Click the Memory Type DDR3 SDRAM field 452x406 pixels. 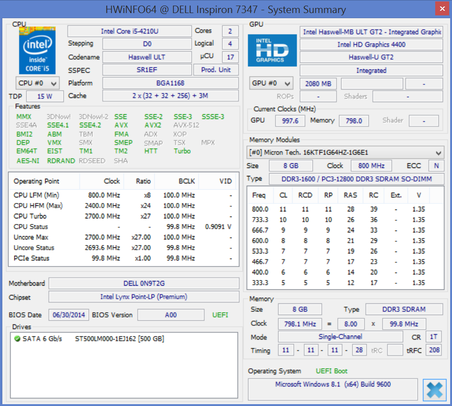[x=404, y=309]
